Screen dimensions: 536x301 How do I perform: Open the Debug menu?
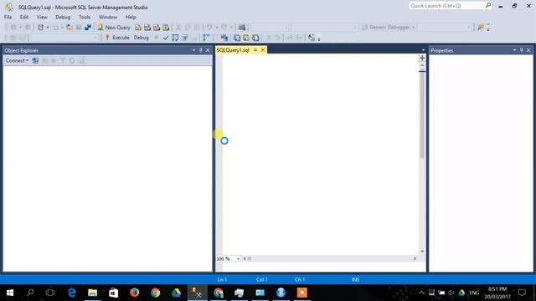(63, 17)
